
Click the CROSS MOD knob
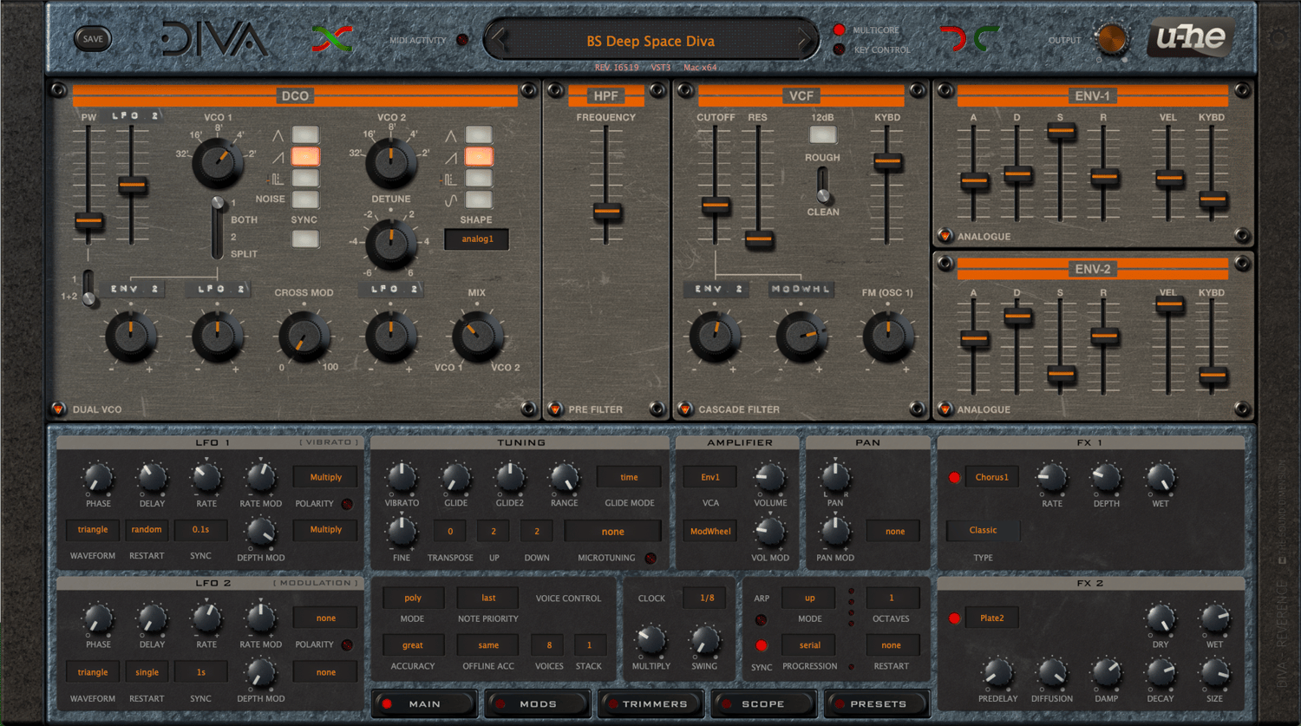tap(304, 337)
